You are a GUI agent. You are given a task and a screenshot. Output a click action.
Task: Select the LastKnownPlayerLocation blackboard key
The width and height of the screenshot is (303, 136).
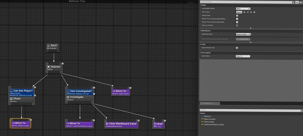click(213, 125)
